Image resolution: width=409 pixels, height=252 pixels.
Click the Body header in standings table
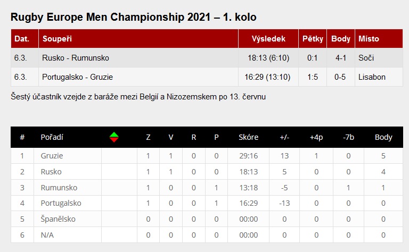(383, 137)
